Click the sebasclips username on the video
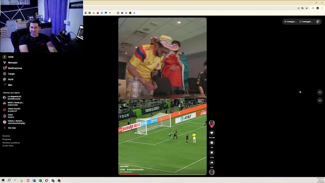 tap(124, 166)
